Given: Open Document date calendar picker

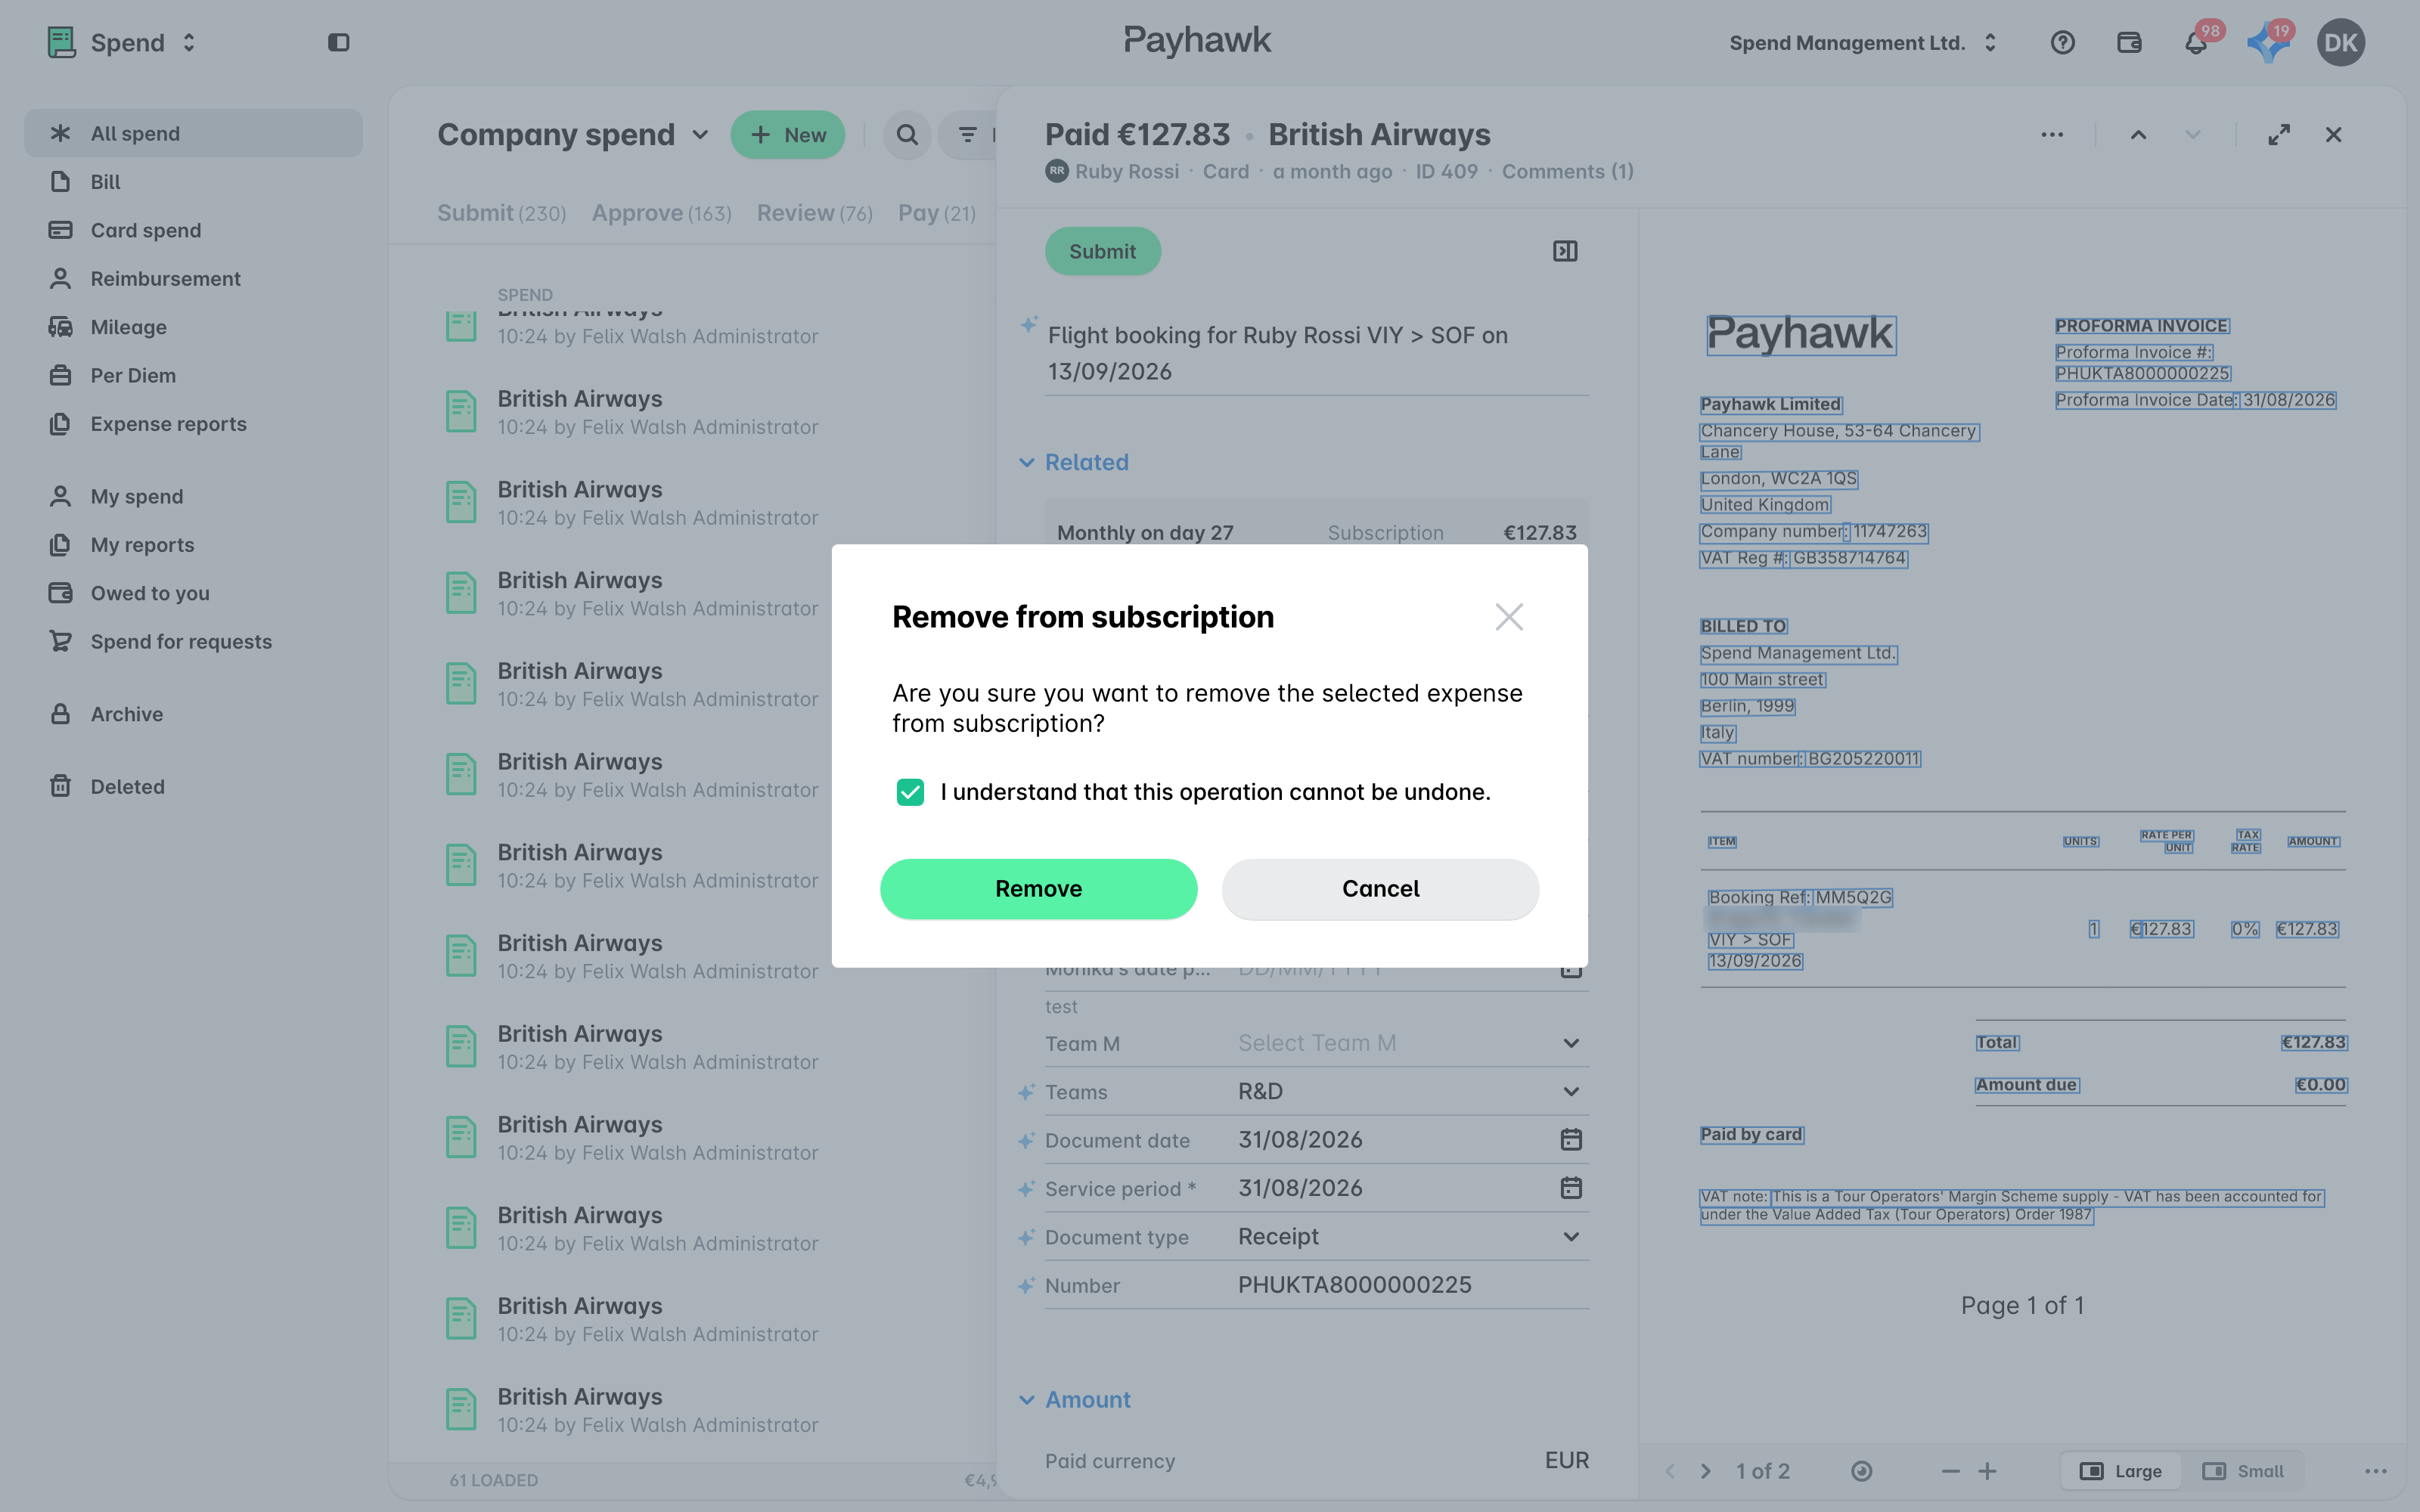Looking at the screenshot, I should [1571, 1139].
